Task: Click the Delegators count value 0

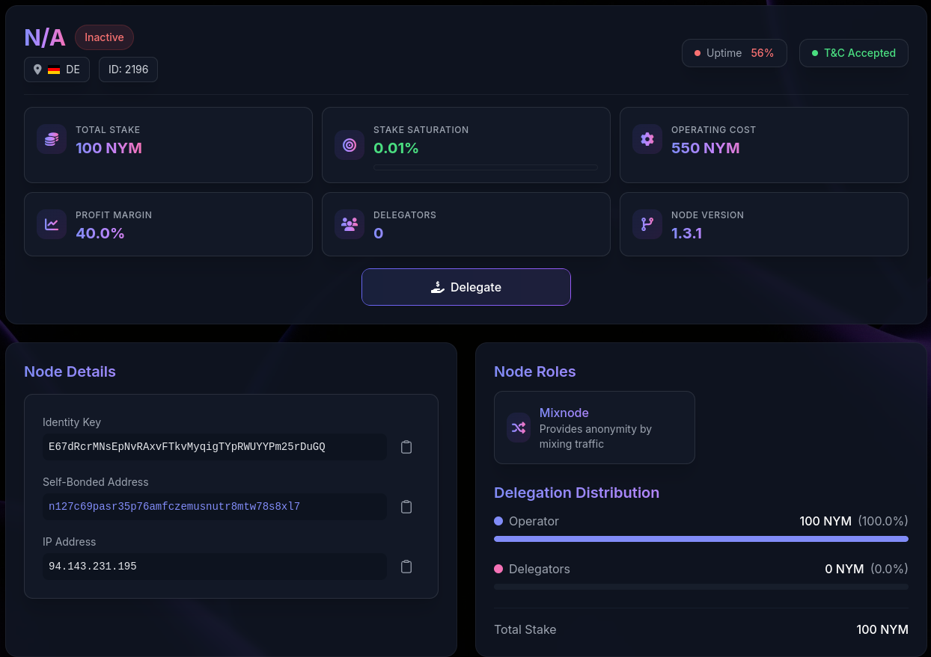Action: 378,233
